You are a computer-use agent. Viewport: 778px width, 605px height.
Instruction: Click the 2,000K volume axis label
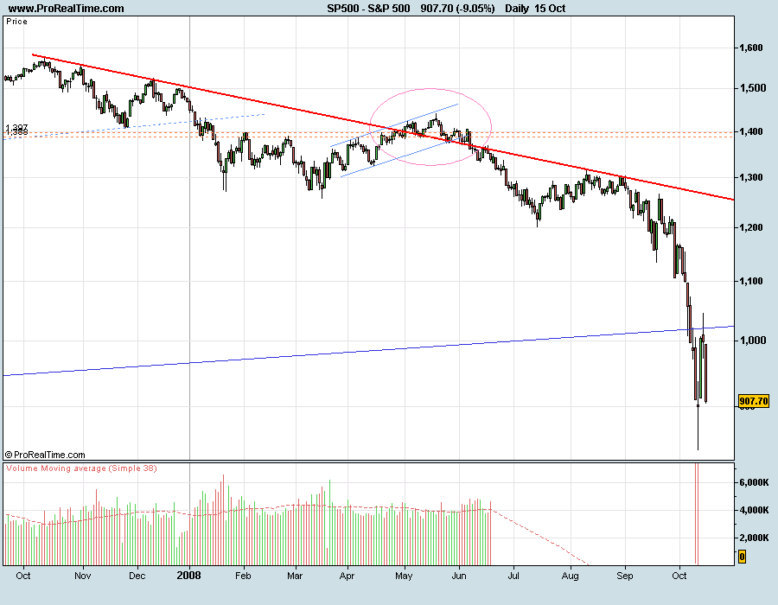pyautogui.click(x=754, y=538)
